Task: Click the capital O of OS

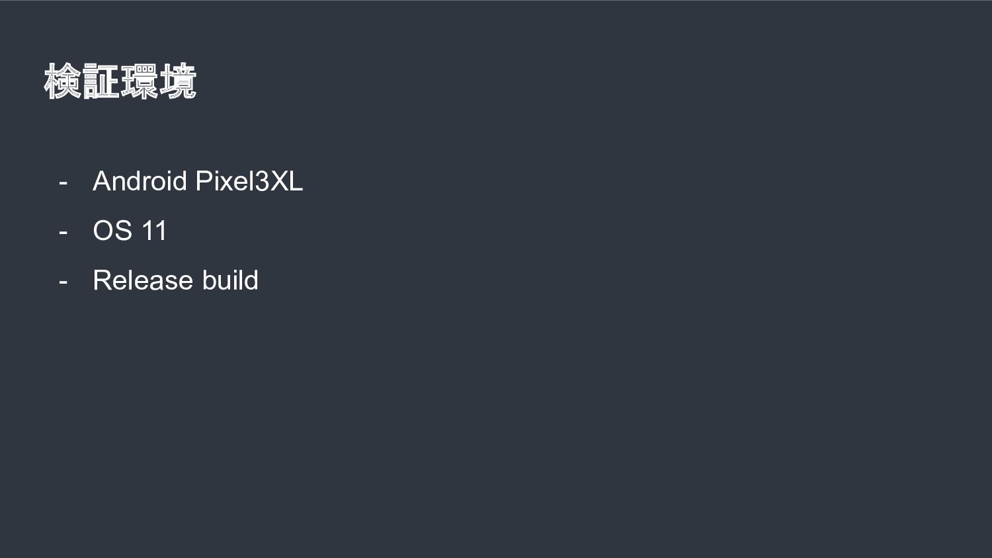Action: [103, 231]
